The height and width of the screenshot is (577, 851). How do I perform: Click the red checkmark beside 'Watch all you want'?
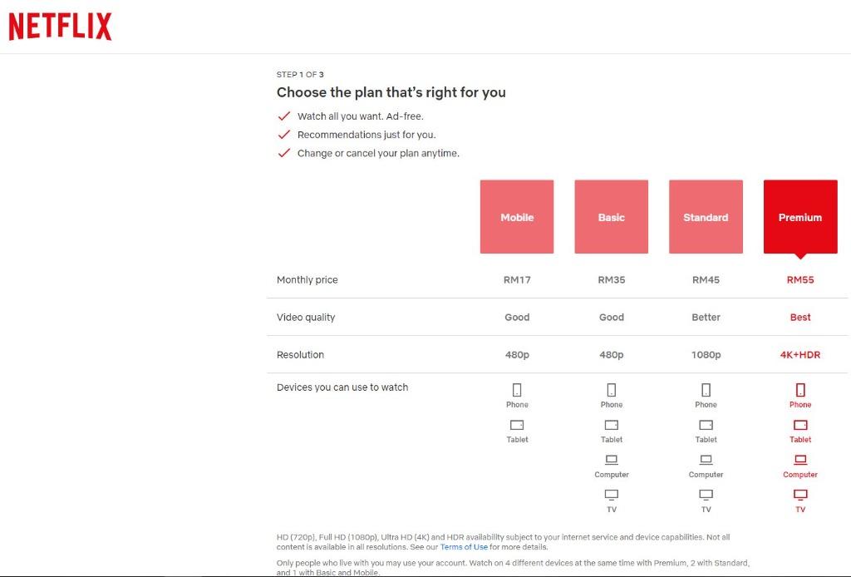(284, 116)
